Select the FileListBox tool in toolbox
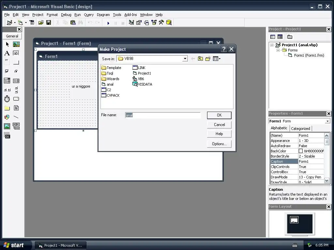Viewport: 334px width, 250px height. pyautogui.click(x=16, y=108)
